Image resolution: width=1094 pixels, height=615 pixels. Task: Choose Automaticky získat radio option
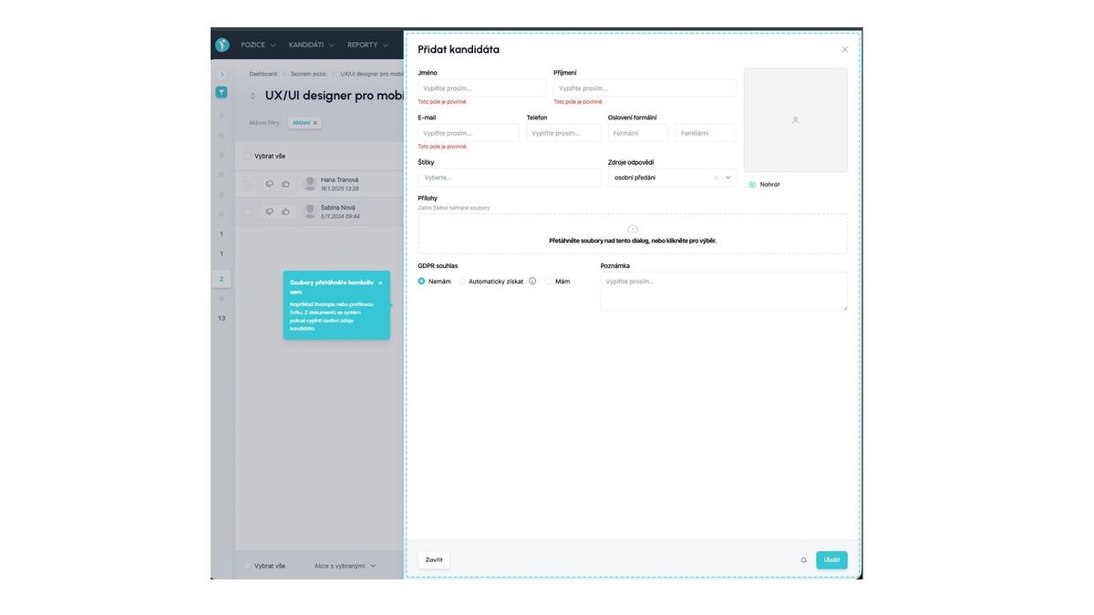462,282
